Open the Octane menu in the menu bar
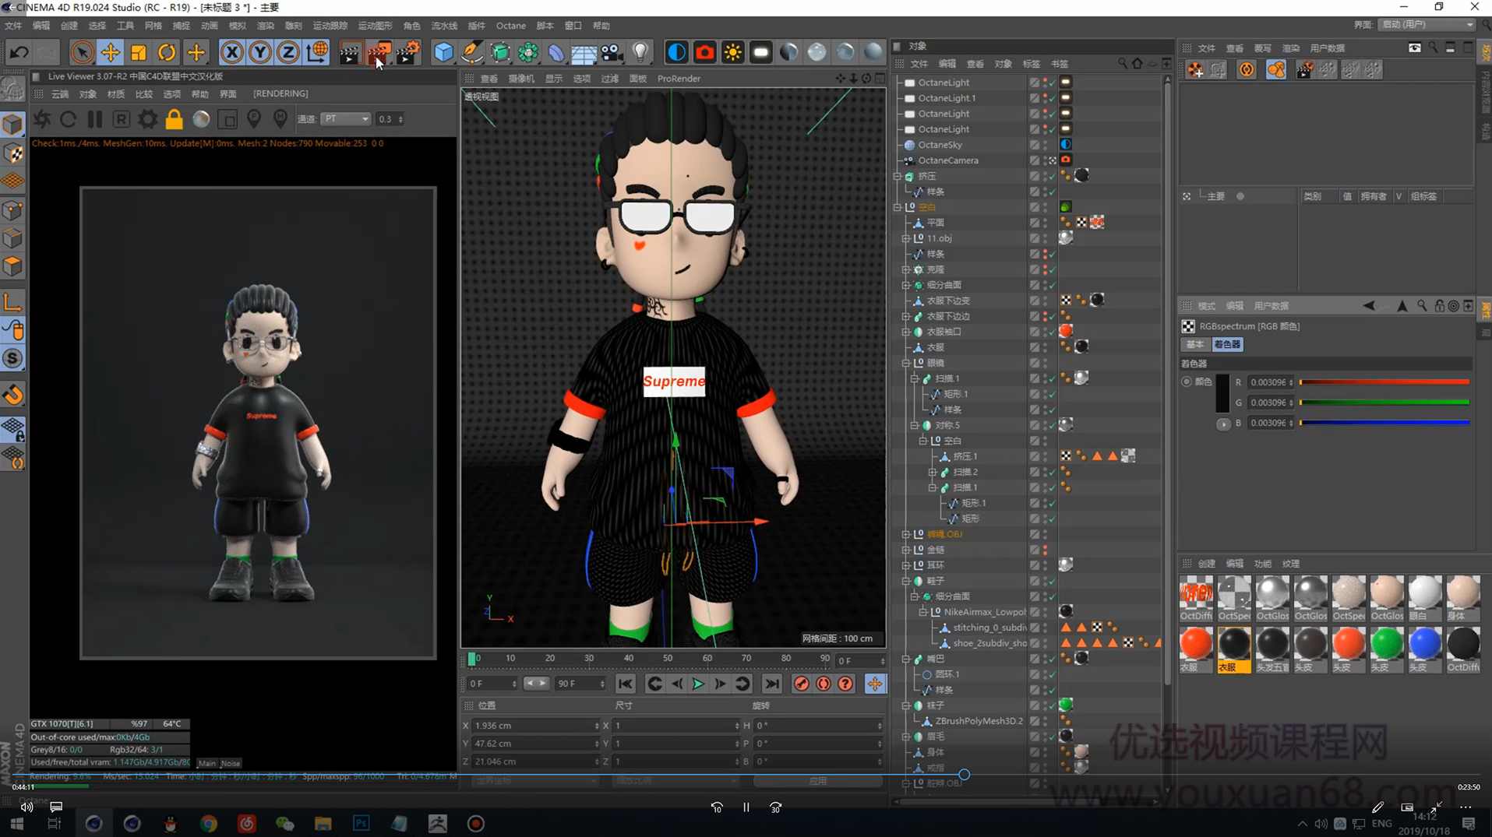Image resolution: width=1492 pixels, height=837 pixels. tap(510, 26)
